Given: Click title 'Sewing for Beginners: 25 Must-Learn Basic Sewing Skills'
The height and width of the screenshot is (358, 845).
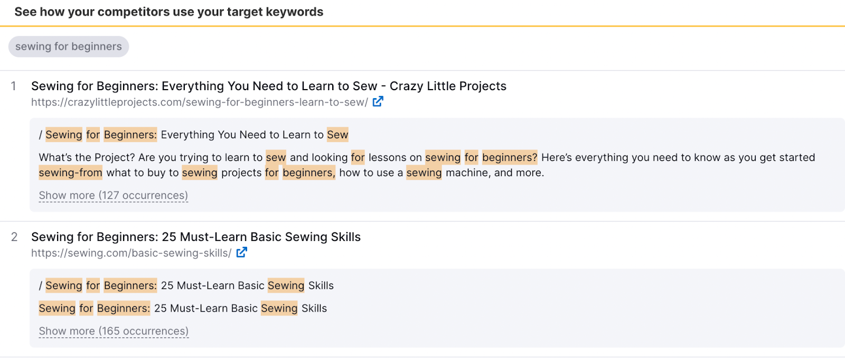Looking at the screenshot, I should (x=196, y=237).
